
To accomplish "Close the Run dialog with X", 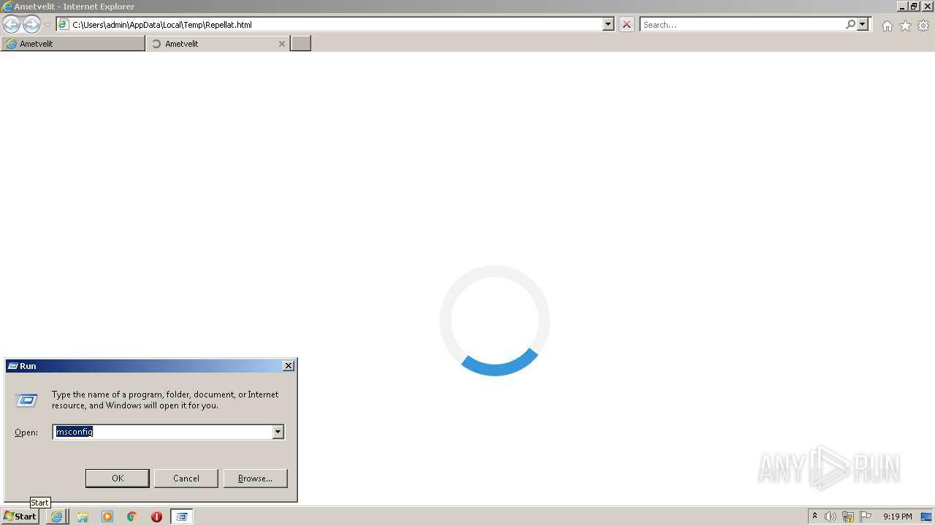I will [x=289, y=366].
